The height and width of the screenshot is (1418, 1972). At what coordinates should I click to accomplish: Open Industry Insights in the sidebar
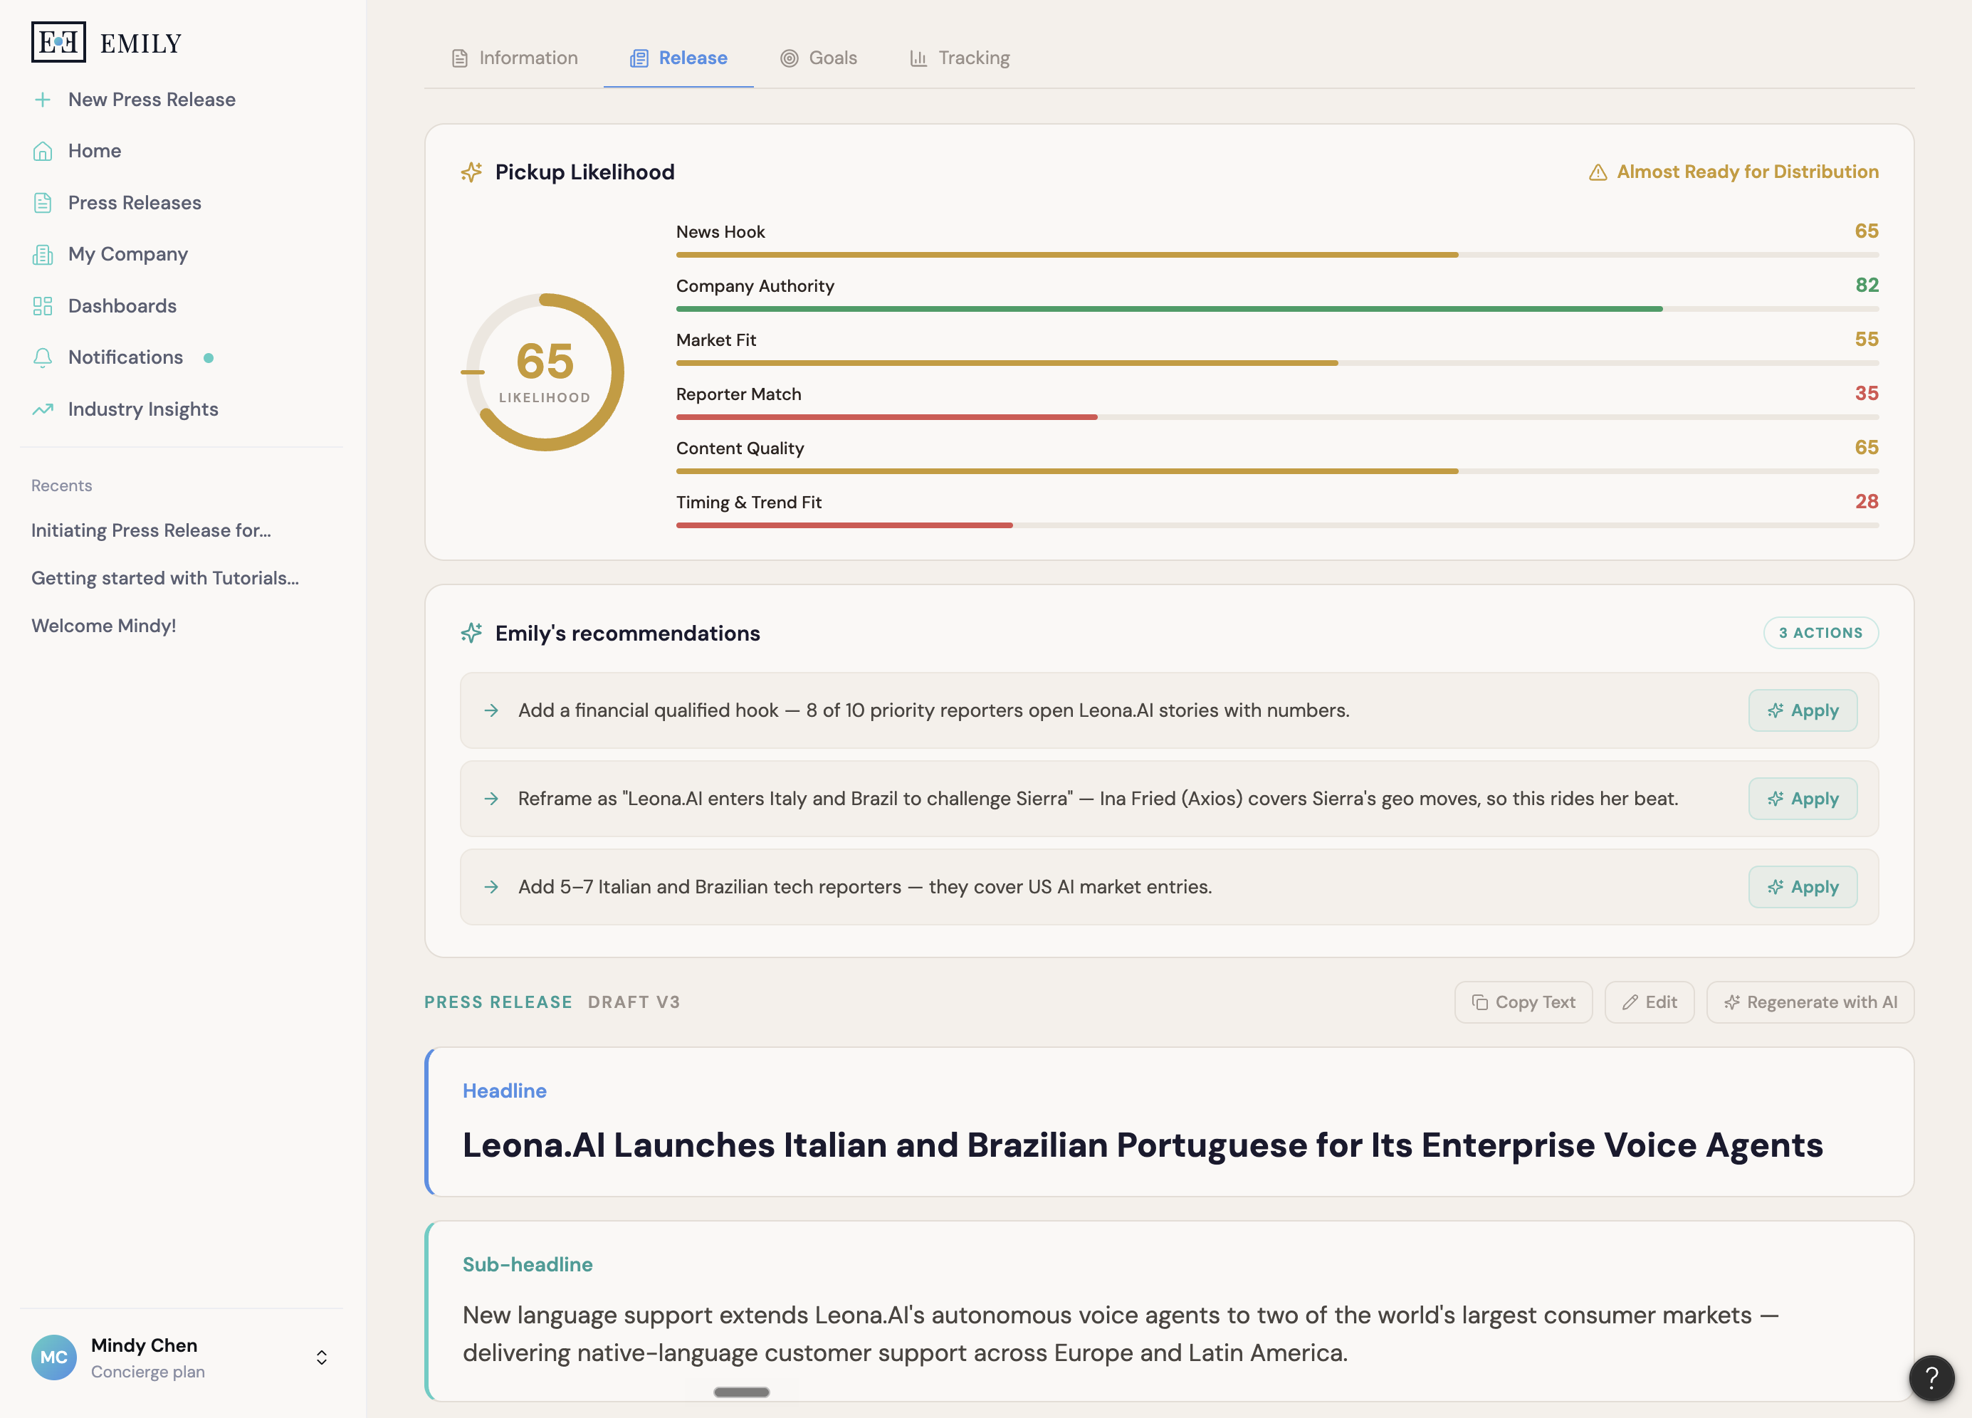(144, 409)
